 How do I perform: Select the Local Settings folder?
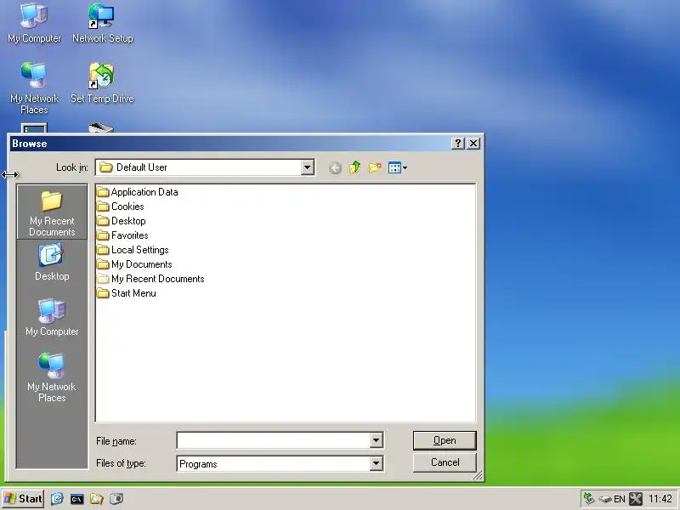click(x=133, y=250)
